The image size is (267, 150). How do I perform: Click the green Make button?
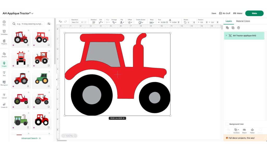pos(254,13)
